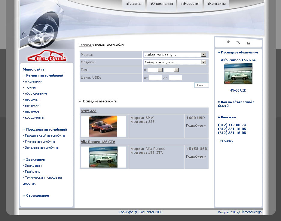This screenshot has width=281, height=221.
Task: Click latest ad Alfa Romeo sidebar image
Action: point(238,74)
